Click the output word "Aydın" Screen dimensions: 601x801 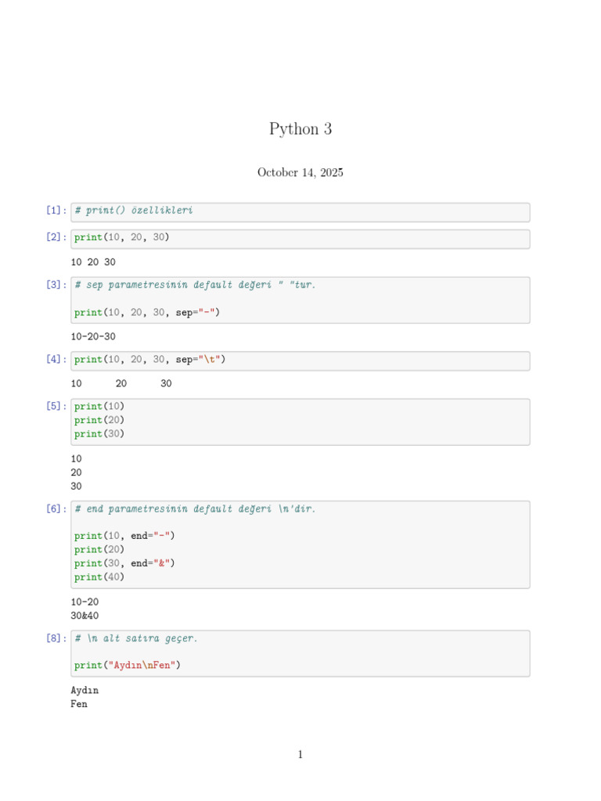click(85, 691)
